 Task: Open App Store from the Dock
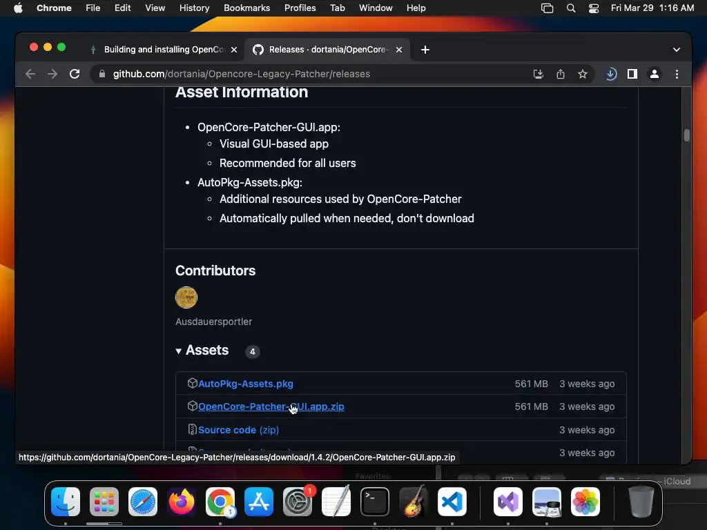(x=259, y=502)
